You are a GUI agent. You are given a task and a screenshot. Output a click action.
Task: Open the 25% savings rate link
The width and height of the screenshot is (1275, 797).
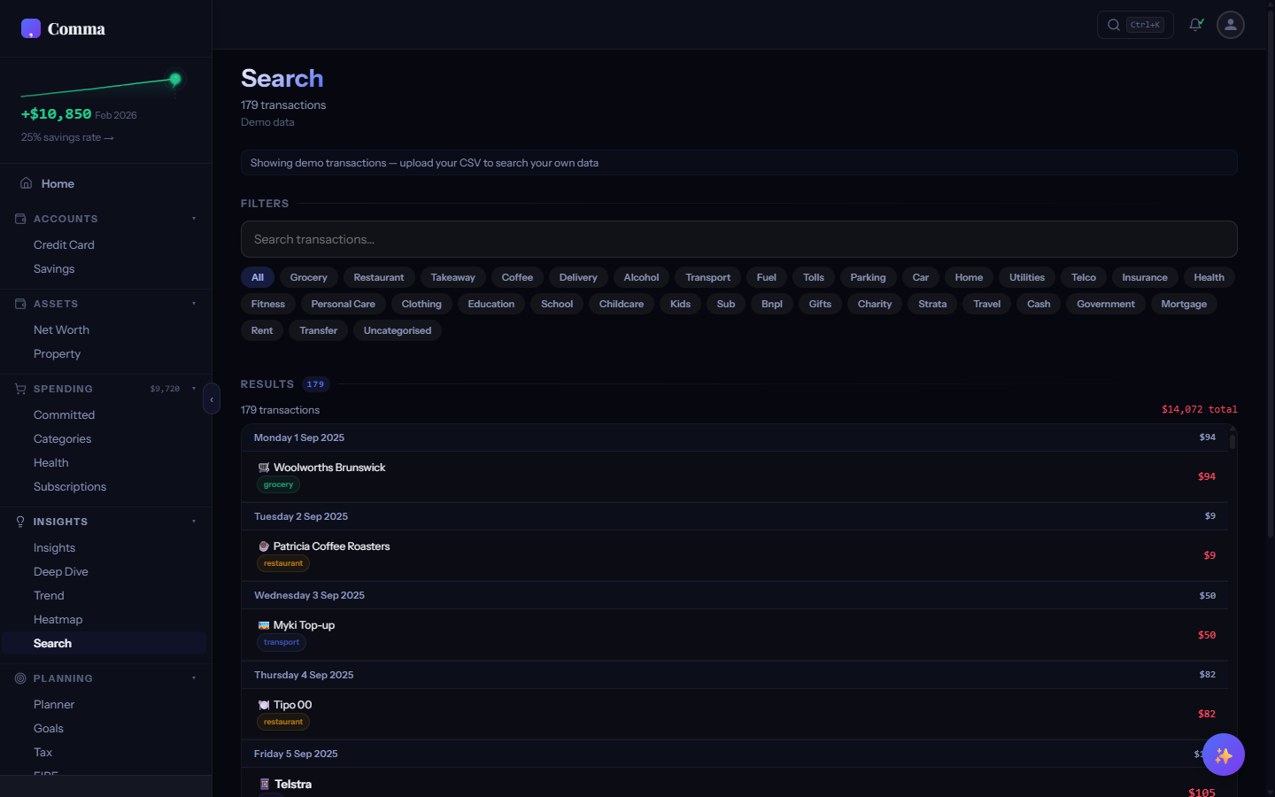66,137
